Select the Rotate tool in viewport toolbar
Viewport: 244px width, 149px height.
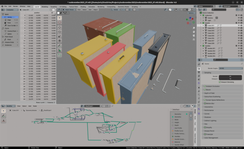pos(60,32)
